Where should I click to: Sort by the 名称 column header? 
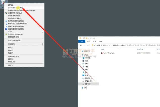[x=103, y=49]
